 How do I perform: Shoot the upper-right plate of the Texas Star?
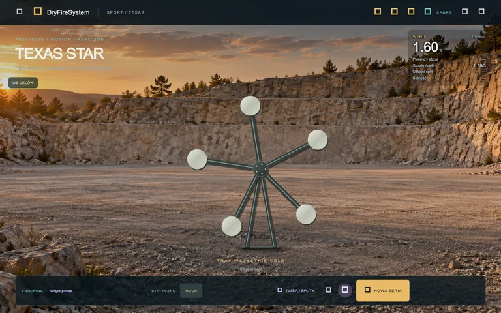[x=318, y=140]
